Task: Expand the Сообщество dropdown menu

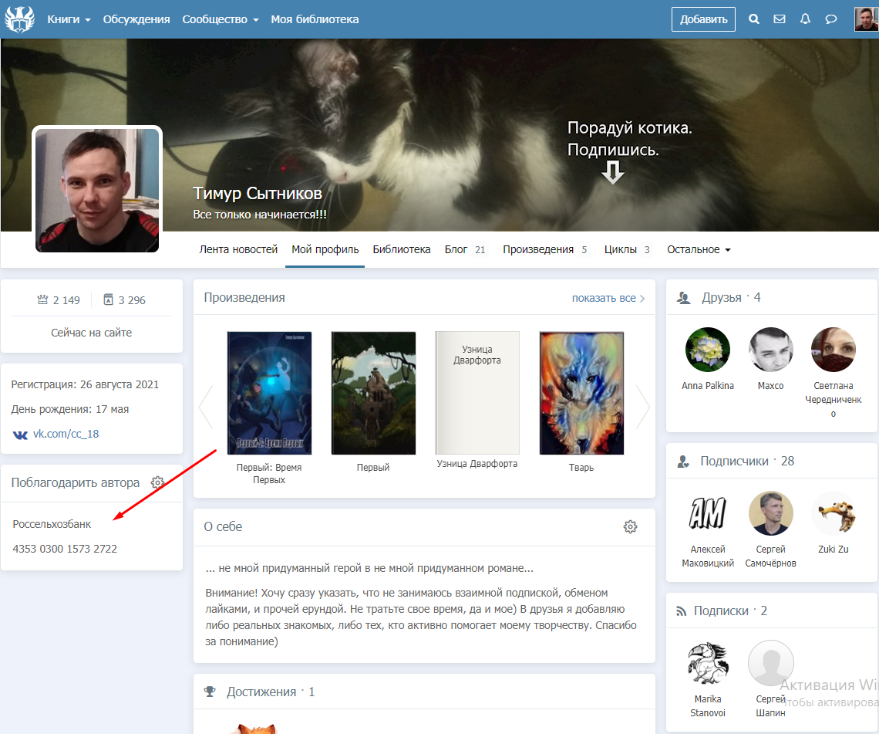Action: [220, 19]
